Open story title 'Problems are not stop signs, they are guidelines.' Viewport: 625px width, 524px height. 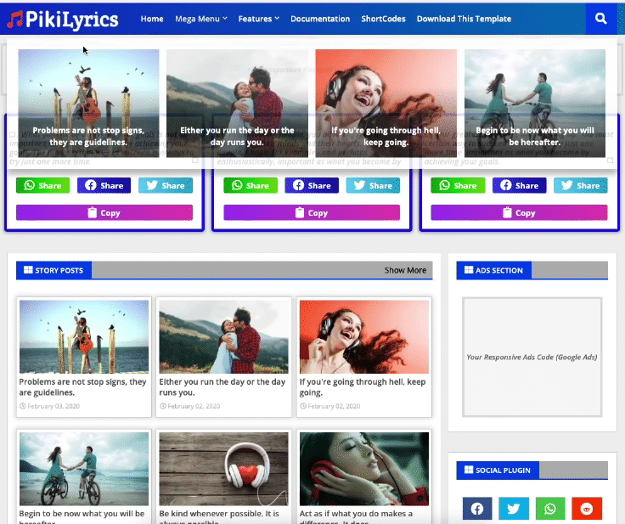(x=82, y=386)
